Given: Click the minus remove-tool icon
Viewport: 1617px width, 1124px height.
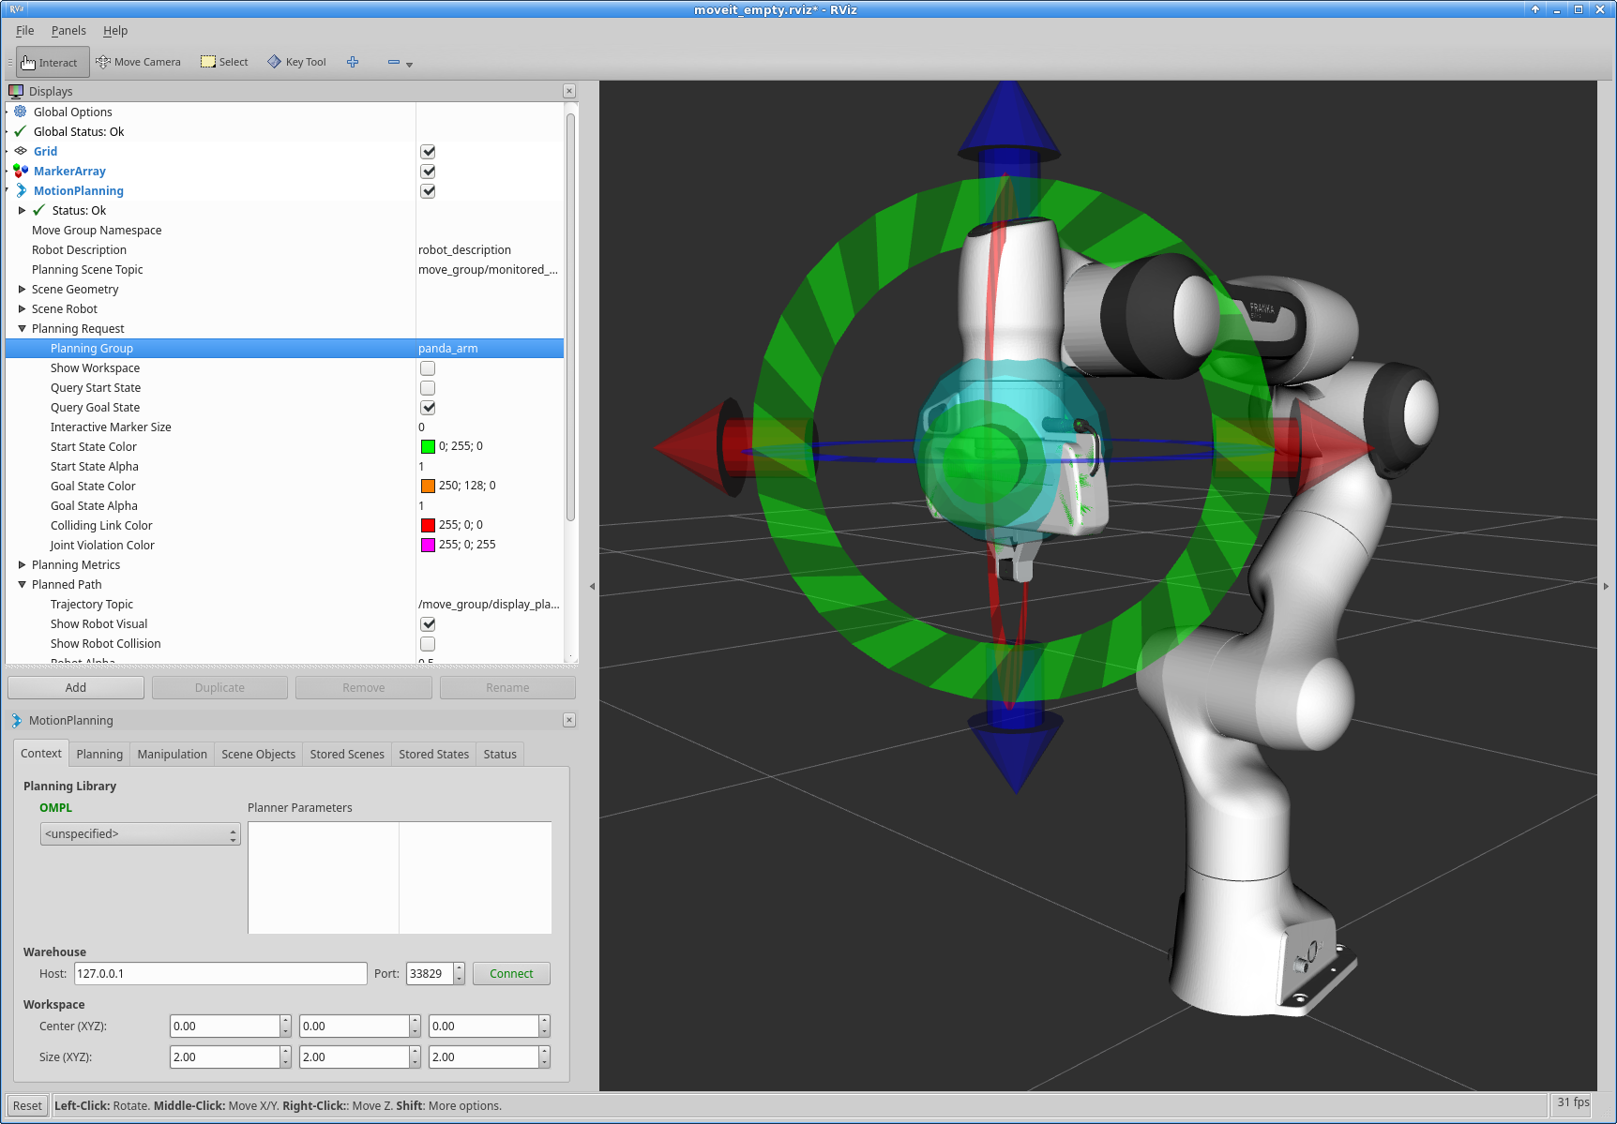Looking at the screenshot, I should [x=394, y=63].
